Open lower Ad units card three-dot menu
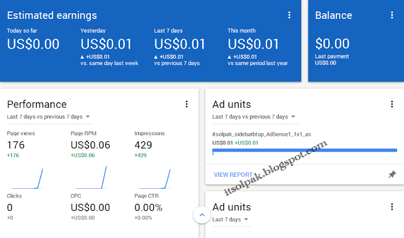Image resolution: width=404 pixels, height=238 pixels. tap(392, 207)
